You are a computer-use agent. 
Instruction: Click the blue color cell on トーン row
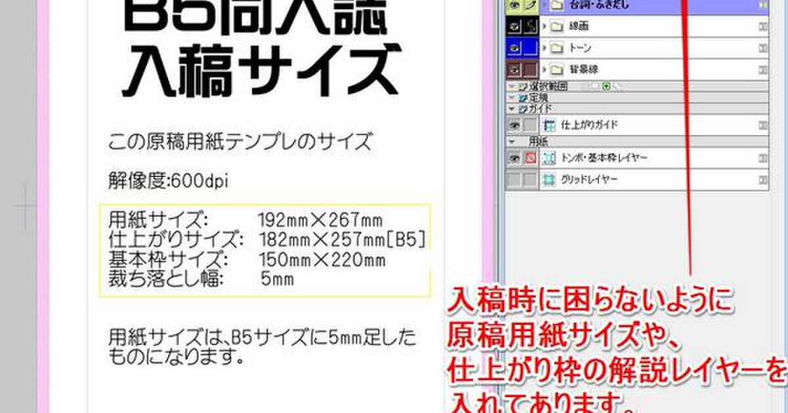pyautogui.click(x=531, y=49)
